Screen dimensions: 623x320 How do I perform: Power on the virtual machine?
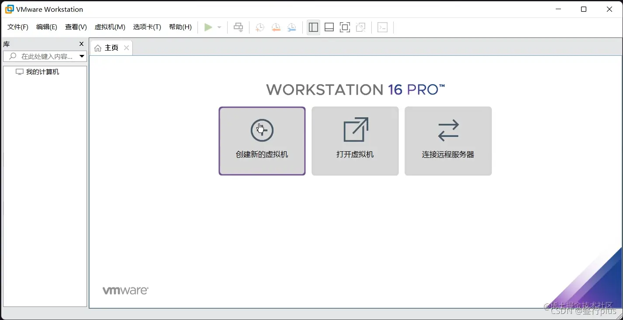(x=208, y=27)
